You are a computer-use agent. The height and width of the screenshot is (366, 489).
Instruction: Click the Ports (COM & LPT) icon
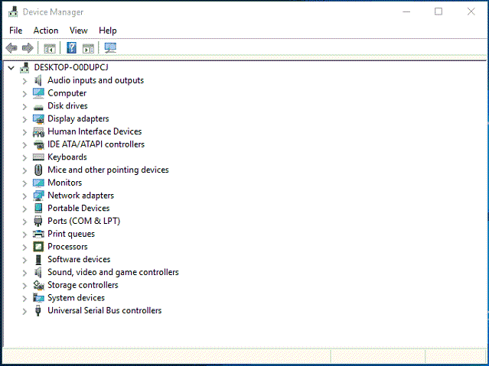point(38,221)
